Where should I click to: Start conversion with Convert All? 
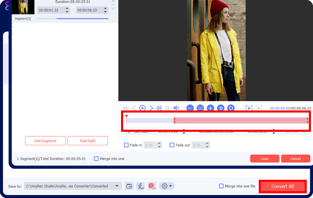click(x=282, y=187)
